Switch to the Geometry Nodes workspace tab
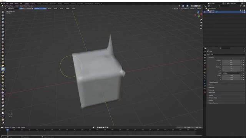Screen dimensions: 246x138 pos(89,3)
